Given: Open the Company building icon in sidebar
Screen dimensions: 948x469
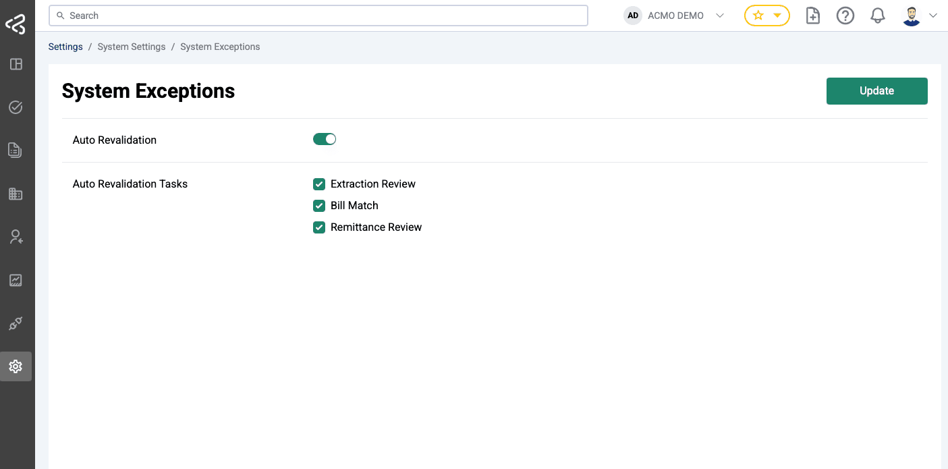Looking at the screenshot, I should coord(16,194).
